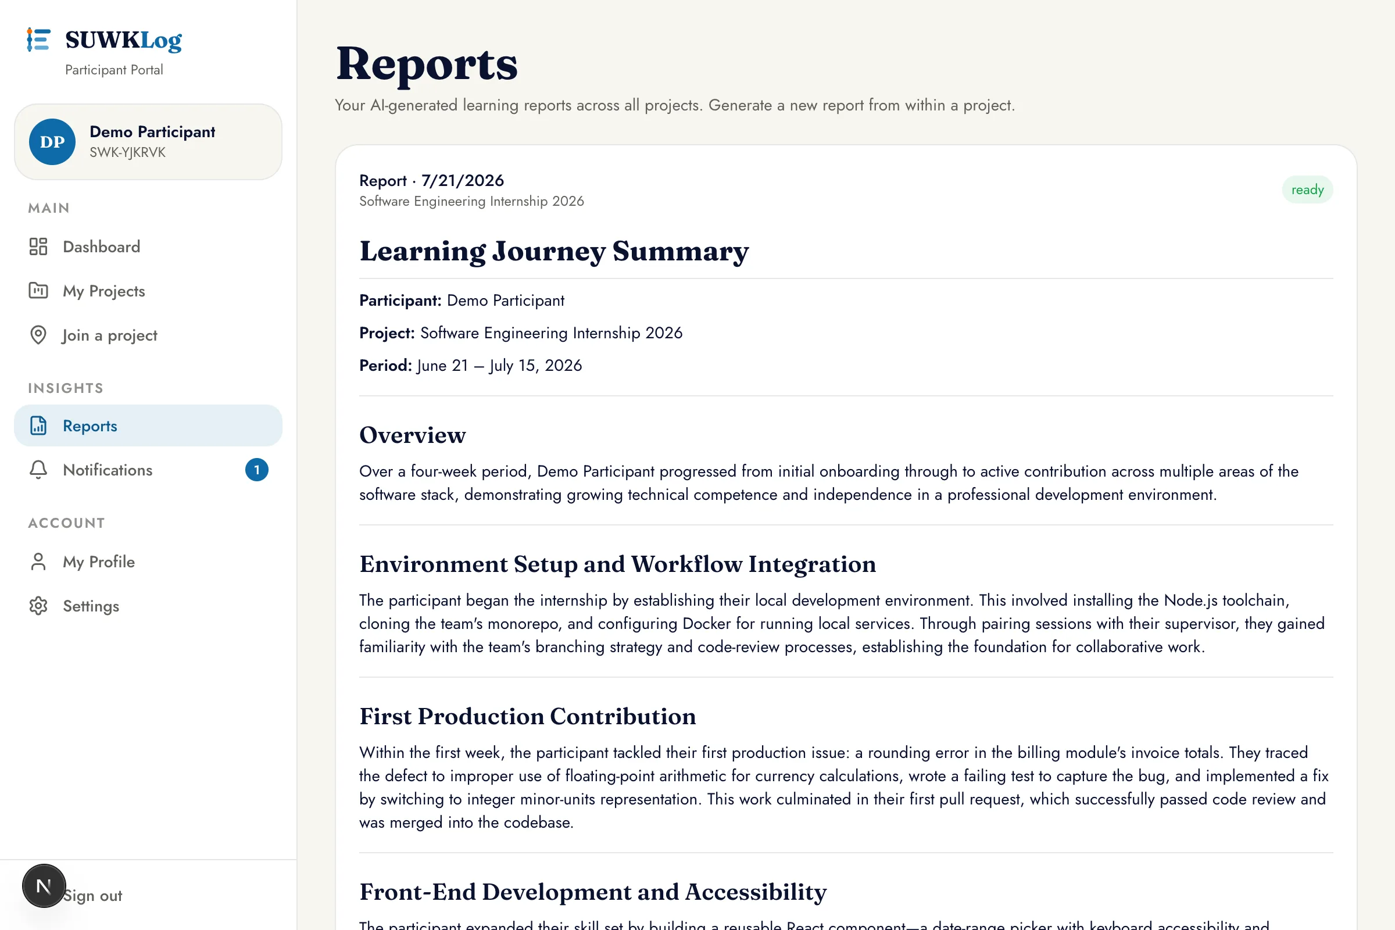Click the Reports page title
1395x930 pixels.
[427, 64]
